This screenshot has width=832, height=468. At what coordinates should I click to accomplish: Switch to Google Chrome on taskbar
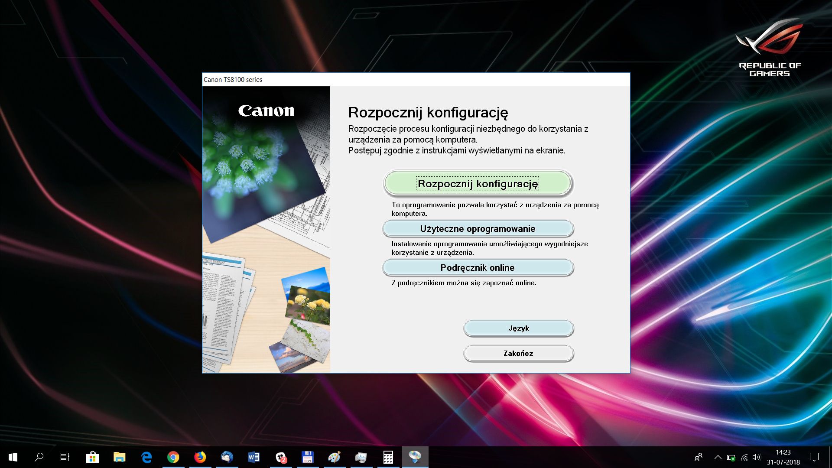(173, 457)
